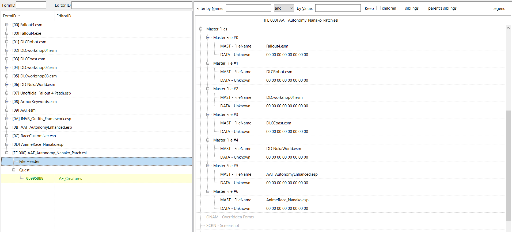Click the AAF_AutonomyEnhanced.esp master filename value
Screen dimensions: 512x232
(x=292, y=174)
